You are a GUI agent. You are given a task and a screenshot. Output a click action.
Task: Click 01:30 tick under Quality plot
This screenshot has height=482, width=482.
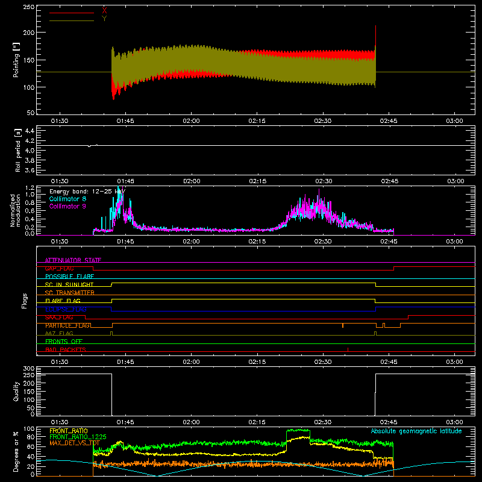(x=60, y=422)
